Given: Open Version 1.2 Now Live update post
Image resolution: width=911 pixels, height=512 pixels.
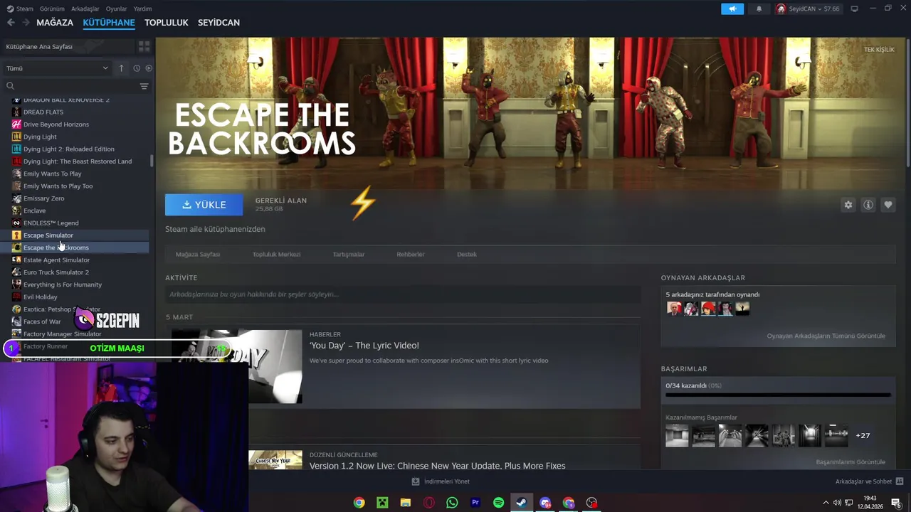Looking at the screenshot, I should click(437, 466).
